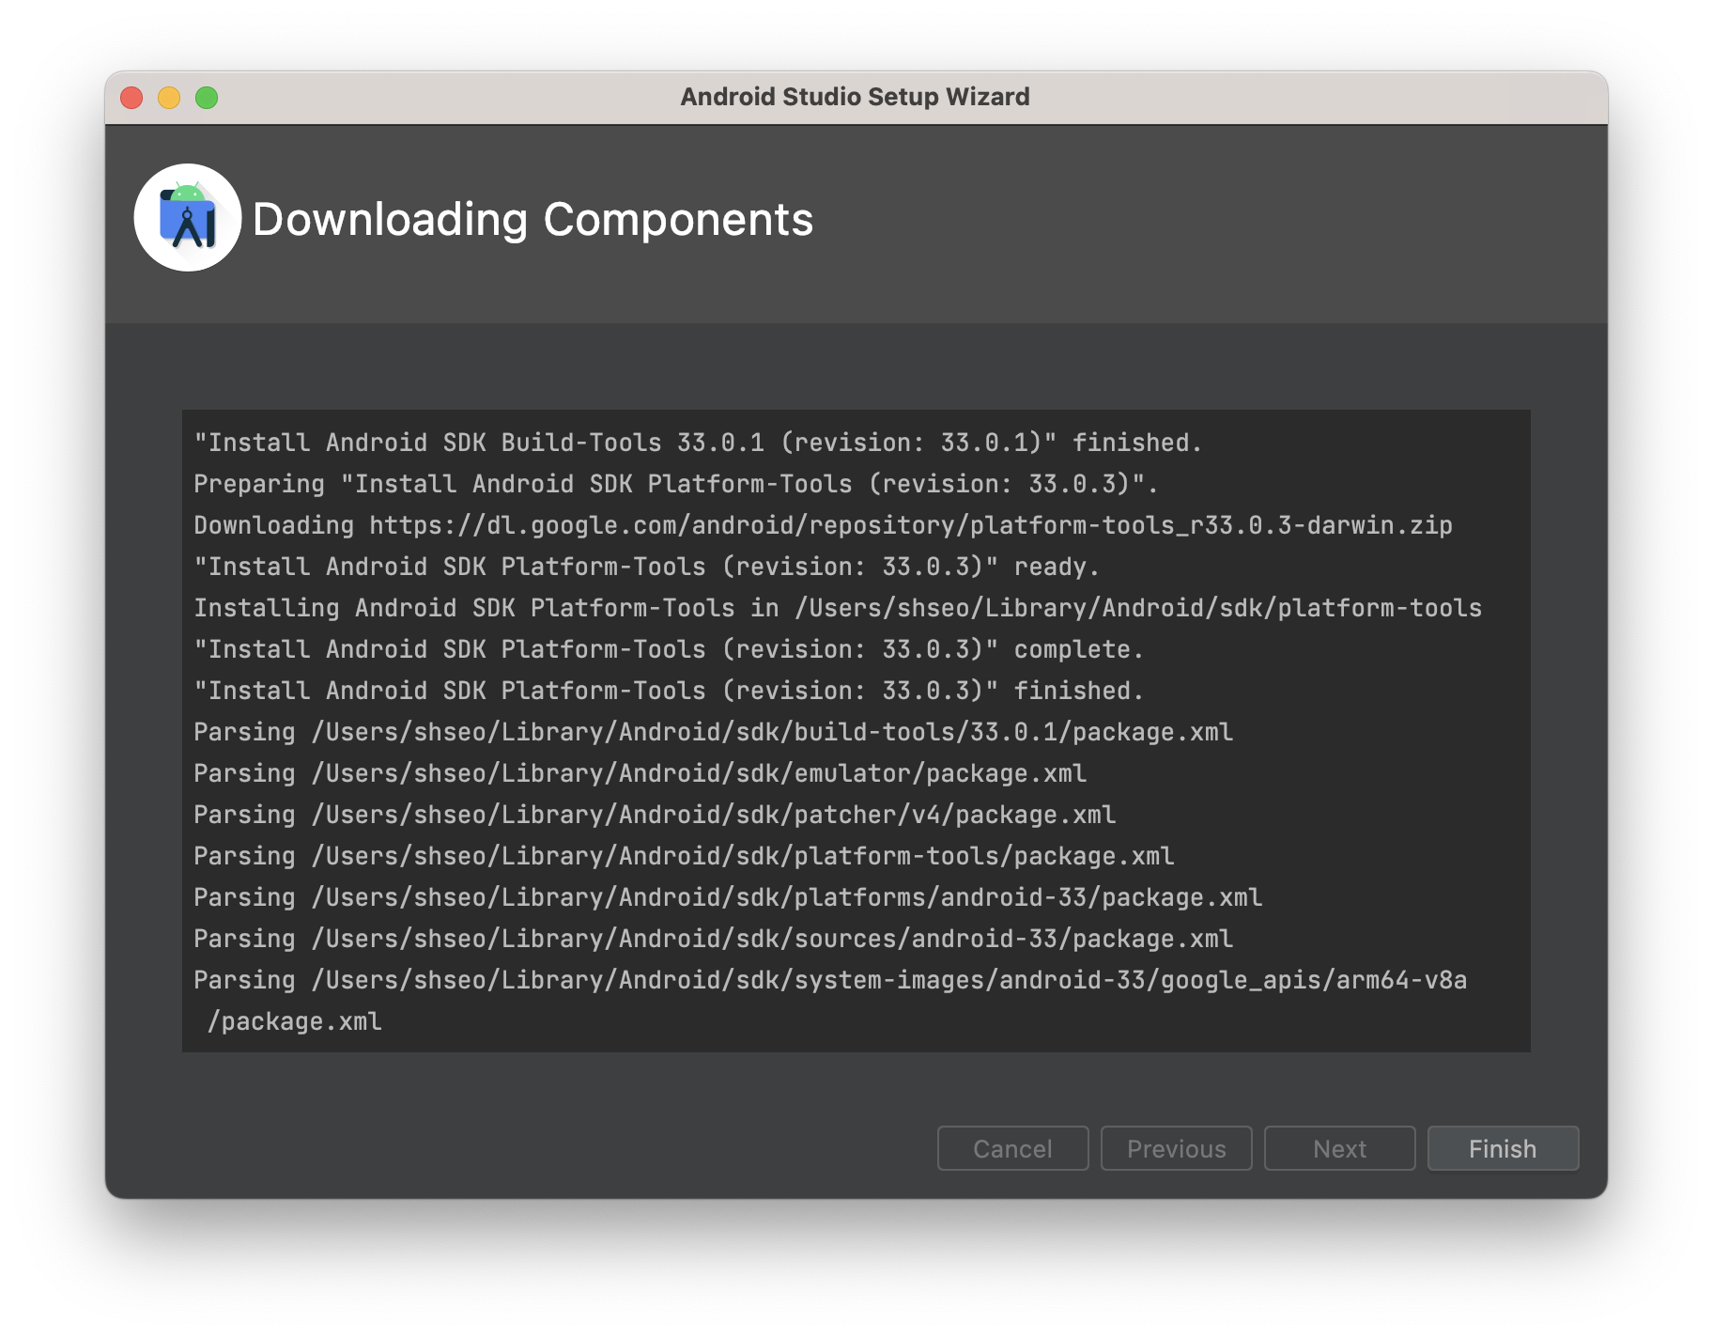The height and width of the screenshot is (1338, 1713).
Task: Click the wrapped /package.xml last line
Action: coord(295,1021)
